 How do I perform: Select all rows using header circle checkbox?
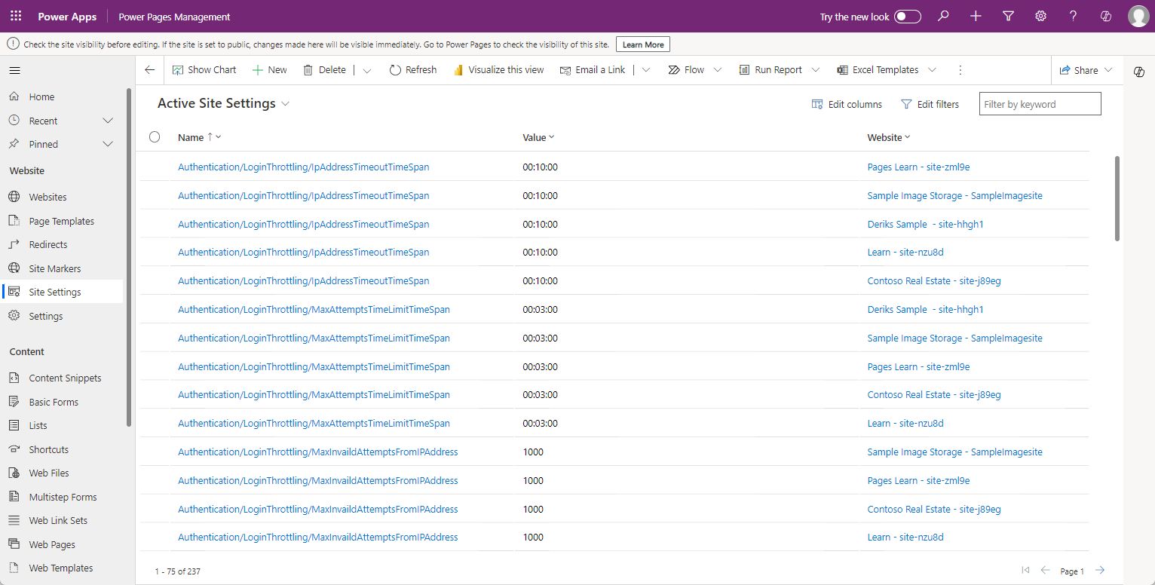point(155,137)
